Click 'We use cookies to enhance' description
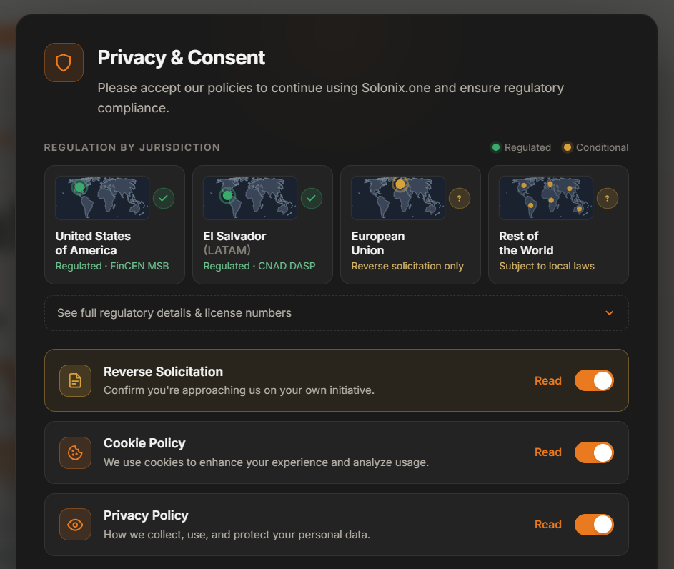The image size is (674, 569). coord(266,462)
